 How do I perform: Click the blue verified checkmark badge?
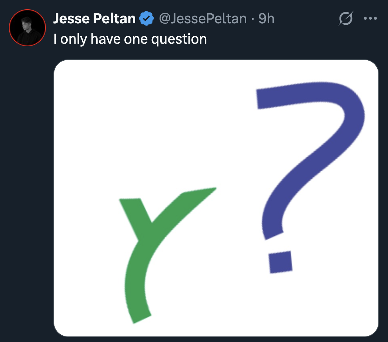(x=147, y=18)
